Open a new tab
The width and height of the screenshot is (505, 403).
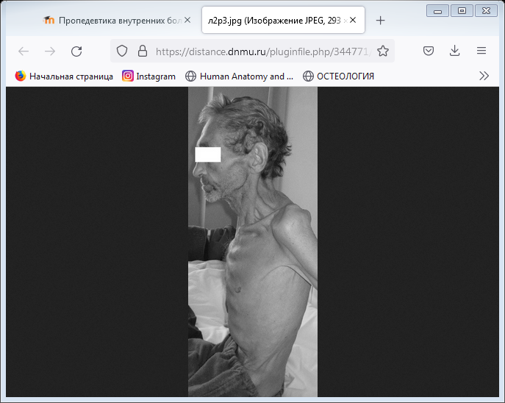pyautogui.click(x=380, y=21)
